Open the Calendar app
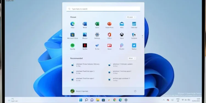 point(134,25)
